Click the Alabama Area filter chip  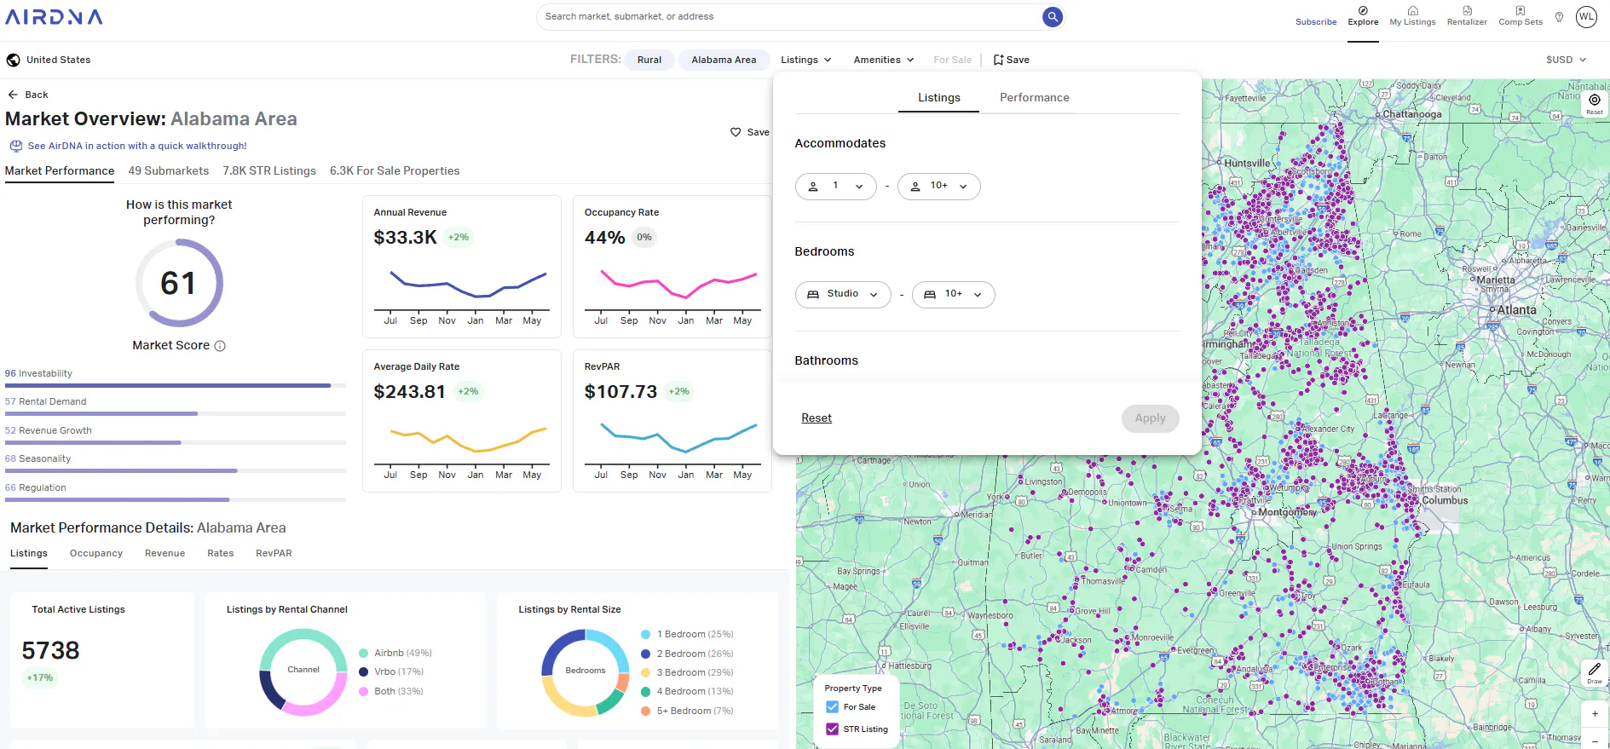tap(724, 60)
